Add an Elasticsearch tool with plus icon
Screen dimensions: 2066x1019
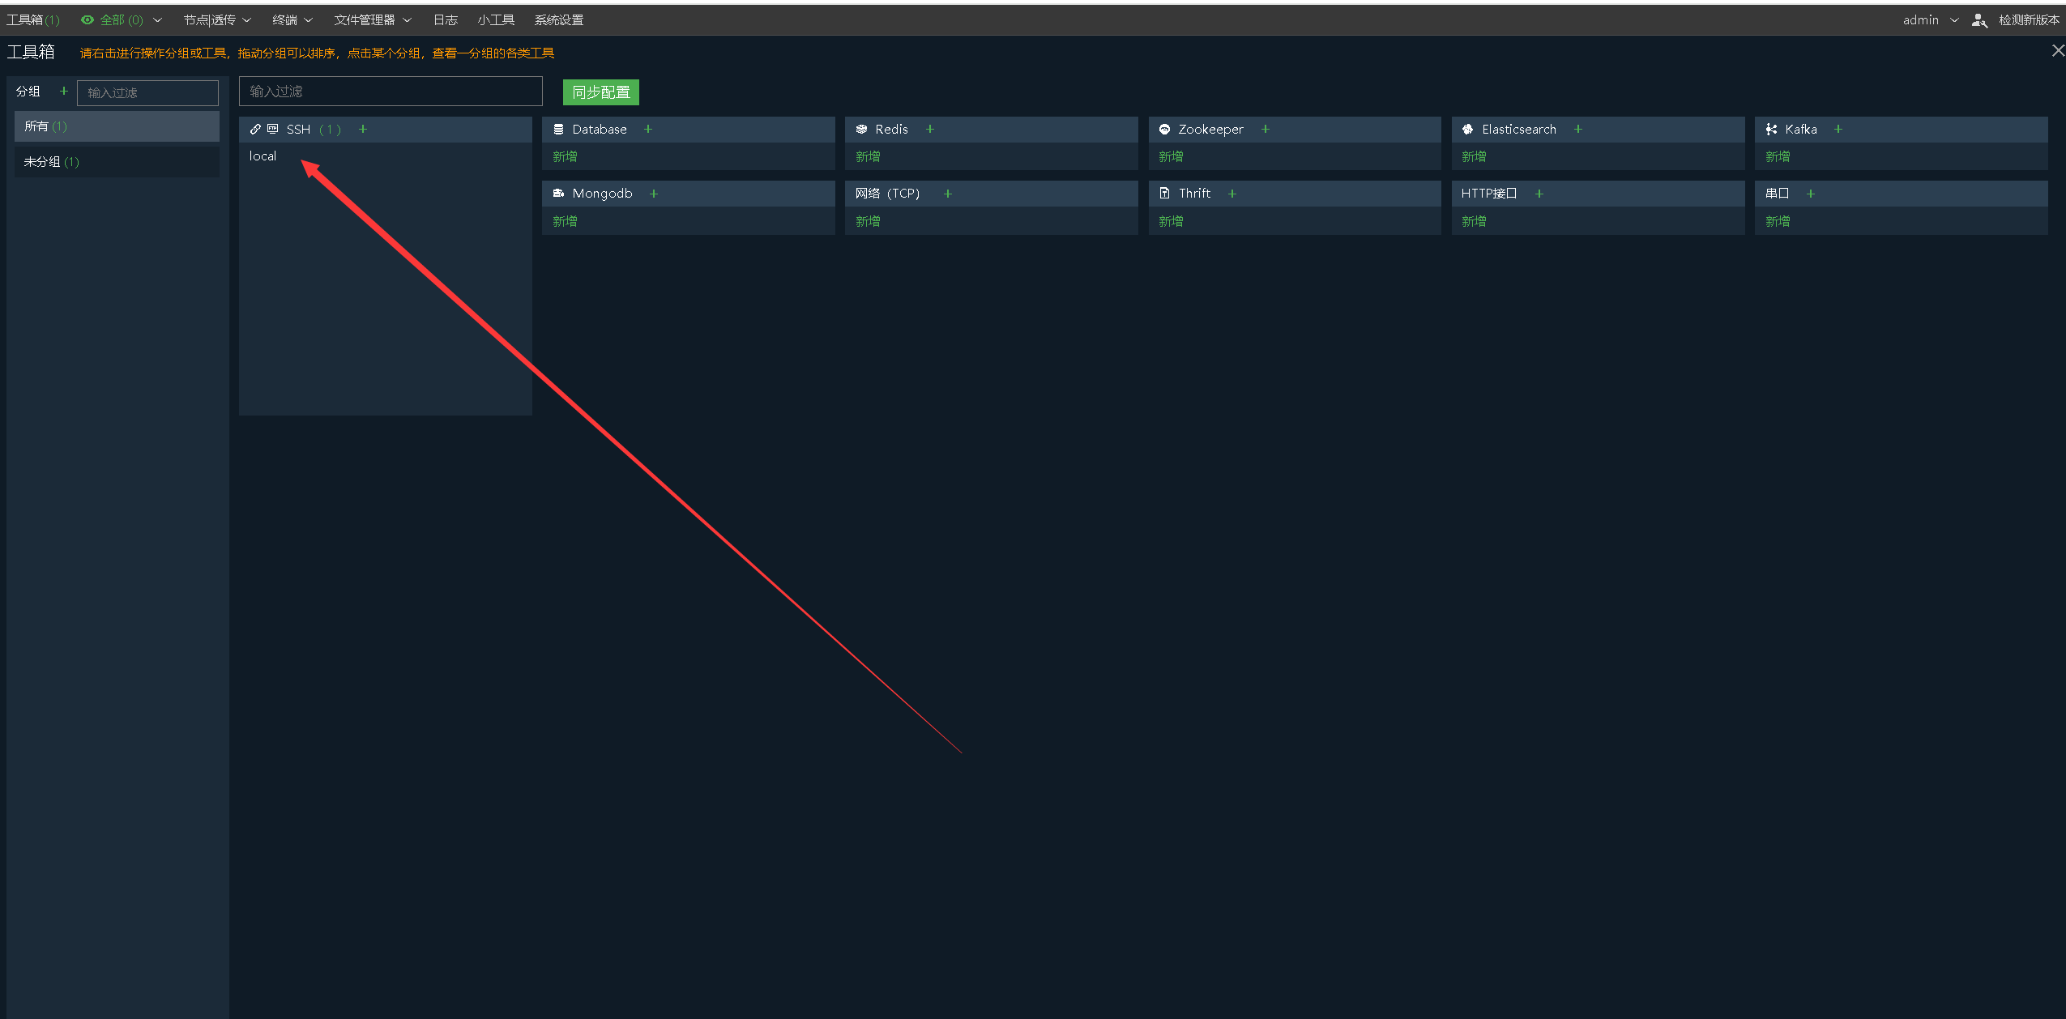(x=1578, y=130)
